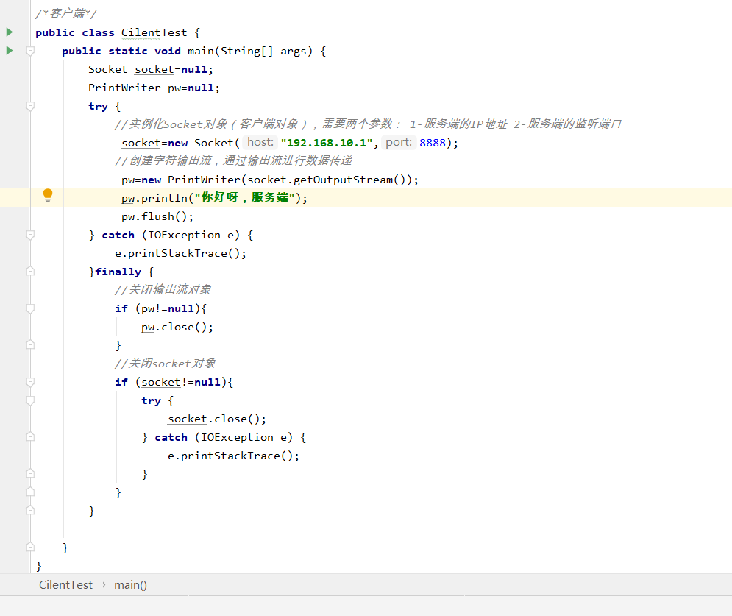This screenshot has width=732, height=616.
Task: Click the comment /*客户端*/
Action: tap(65, 13)
